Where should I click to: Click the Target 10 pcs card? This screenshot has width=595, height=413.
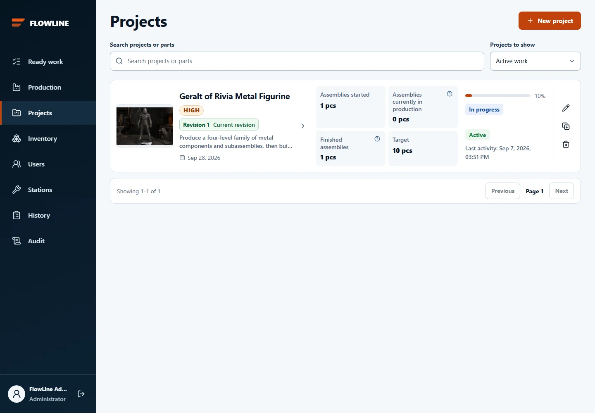[x=423, y=148]
